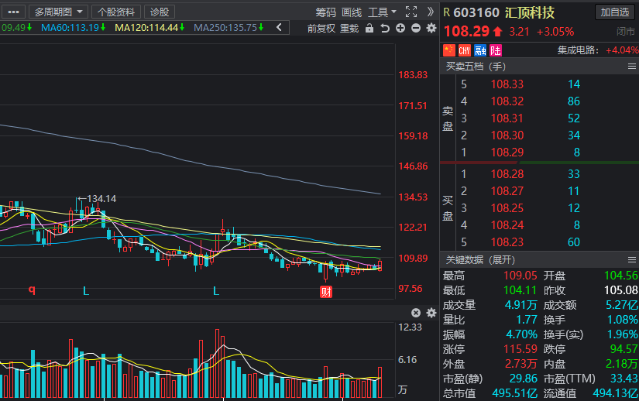
Task: Close the volume indicator panel
Action: pyautogui.click(x=416, y=313)
